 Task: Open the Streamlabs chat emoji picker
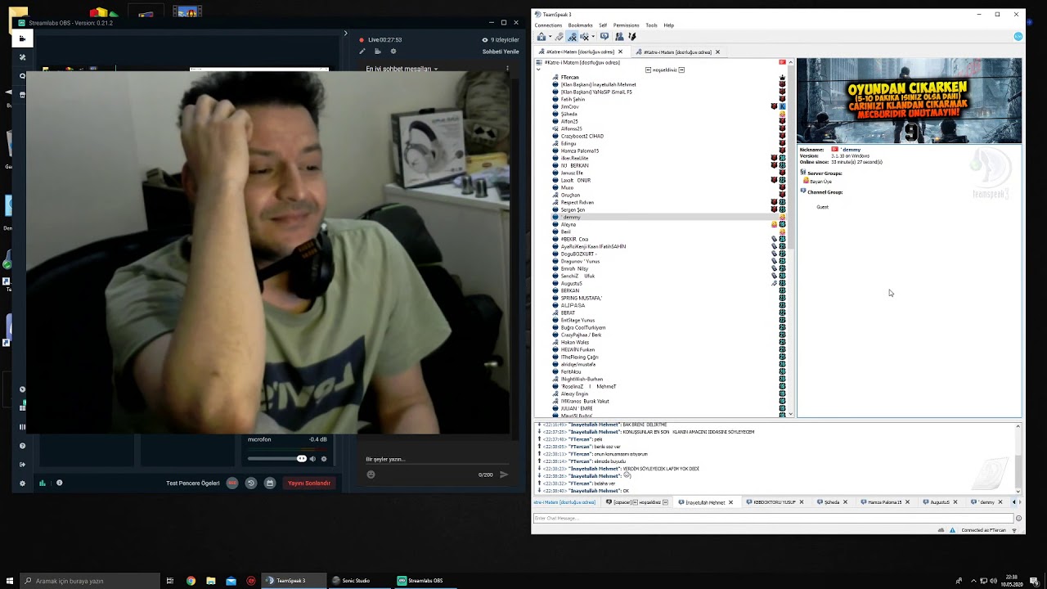pyautogui.click(x=371, y=474)
